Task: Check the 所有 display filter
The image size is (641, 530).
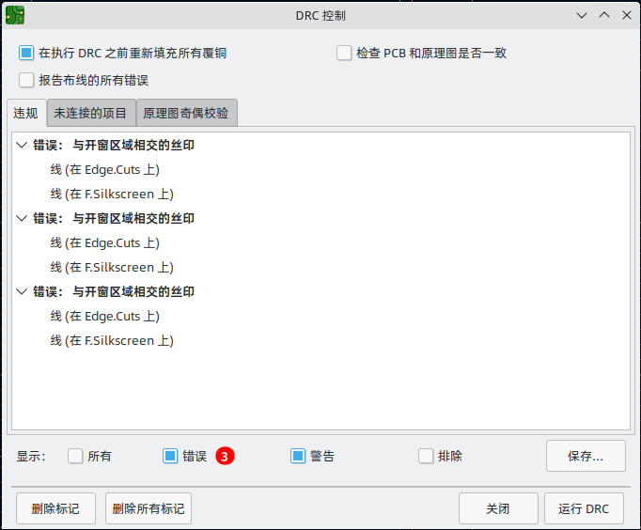Action: point(76,456)
